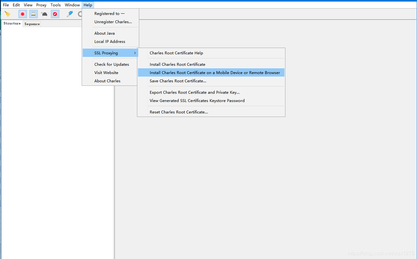Clear the session with the broom icon
The width and height of the screenshot is (417, 259).
click(8, 14)
